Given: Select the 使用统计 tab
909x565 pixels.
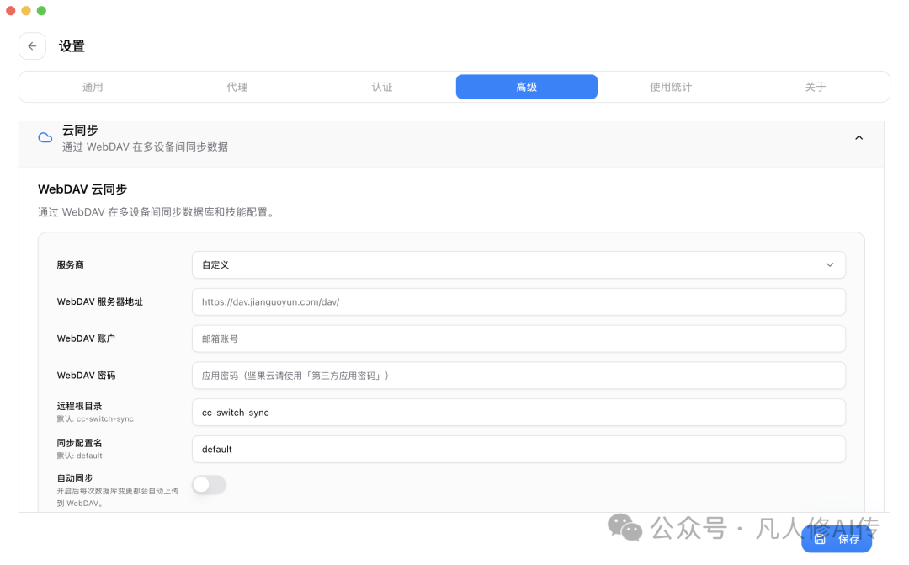Looking at the screenshot, I should (671, 87).
